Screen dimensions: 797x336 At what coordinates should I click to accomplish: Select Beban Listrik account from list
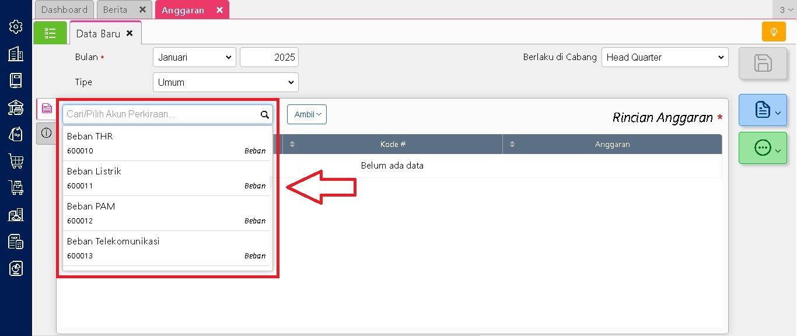166,178
